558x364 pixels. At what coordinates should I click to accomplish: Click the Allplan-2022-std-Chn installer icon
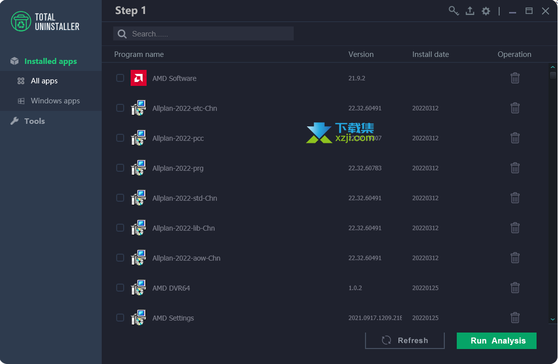(x=139, y=198)
